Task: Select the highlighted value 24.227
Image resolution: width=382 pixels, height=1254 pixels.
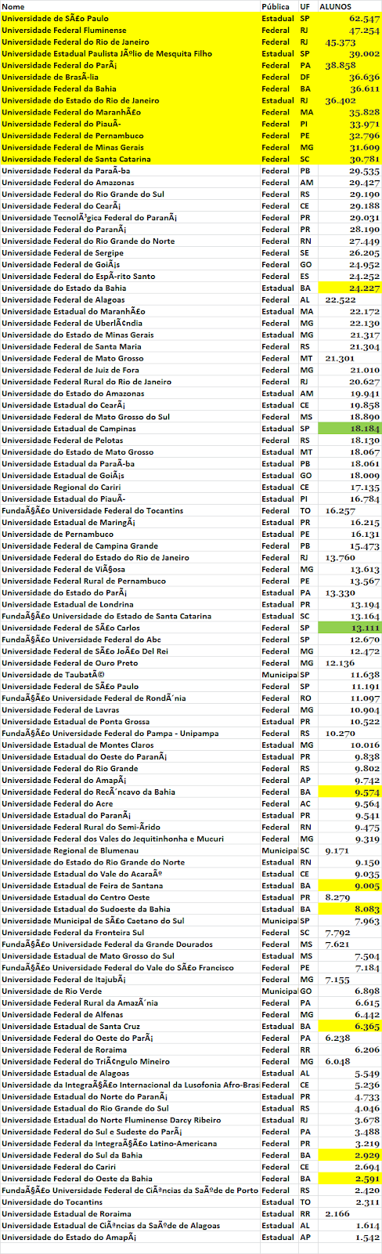Action: coord(364,288)
